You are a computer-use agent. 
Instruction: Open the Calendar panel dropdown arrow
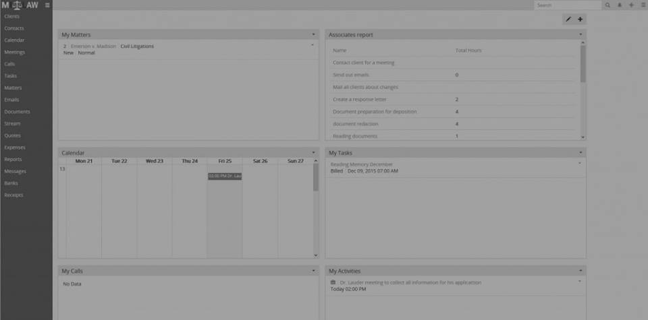(x=313, y=152)
